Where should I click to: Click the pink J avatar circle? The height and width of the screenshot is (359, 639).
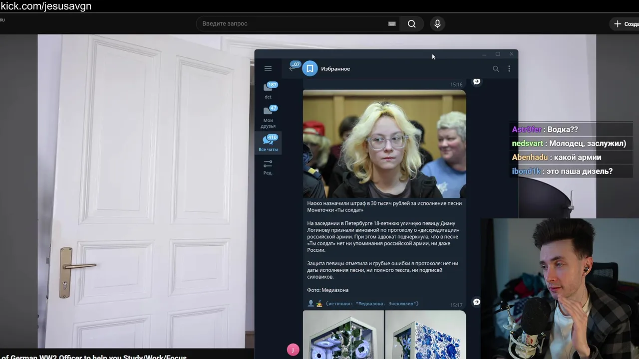293,350
